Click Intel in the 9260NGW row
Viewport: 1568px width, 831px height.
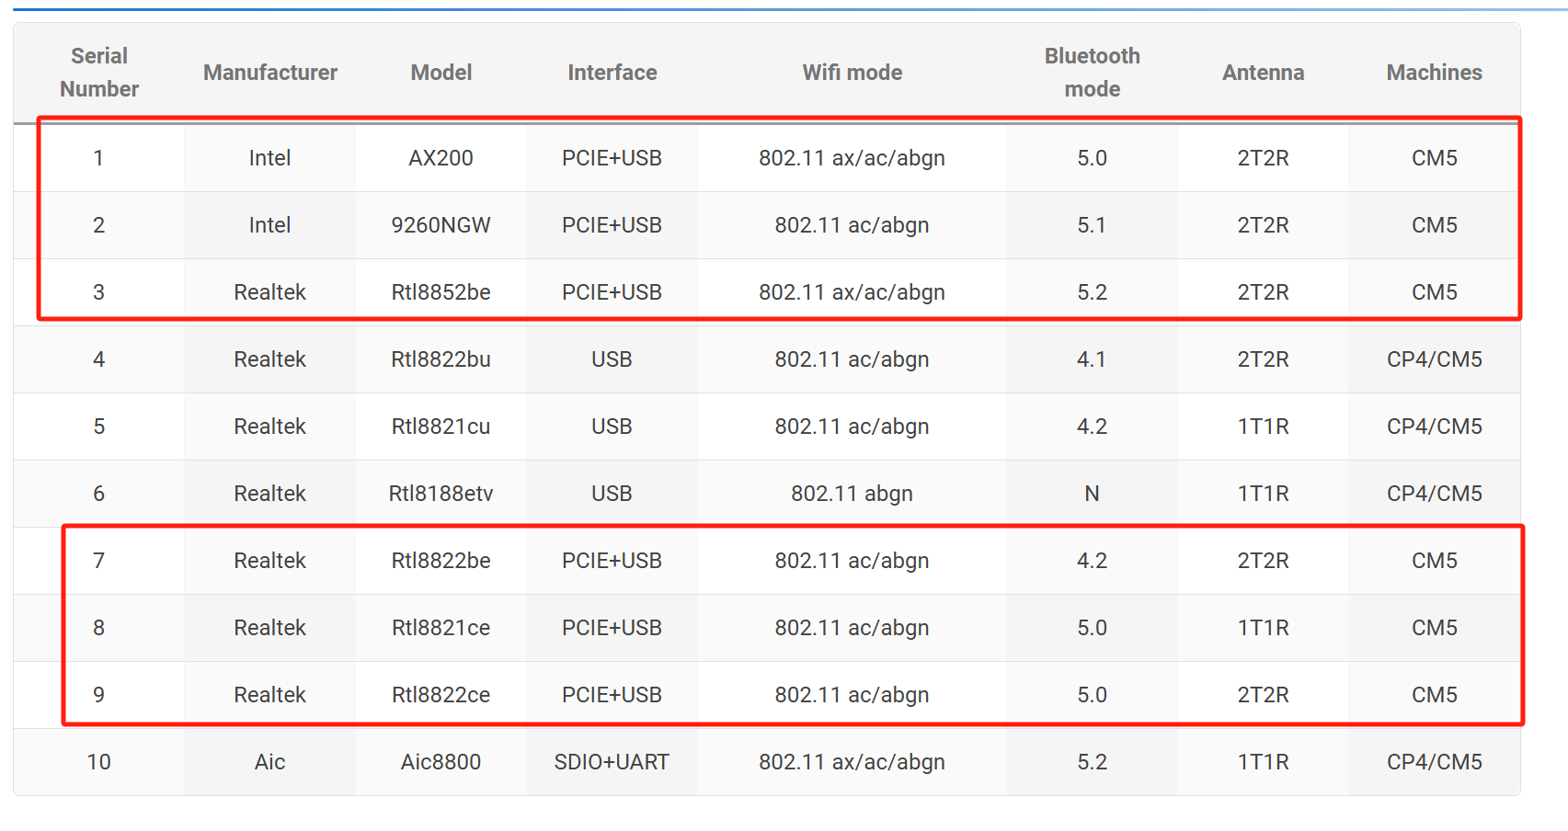[x=270, y=225]
